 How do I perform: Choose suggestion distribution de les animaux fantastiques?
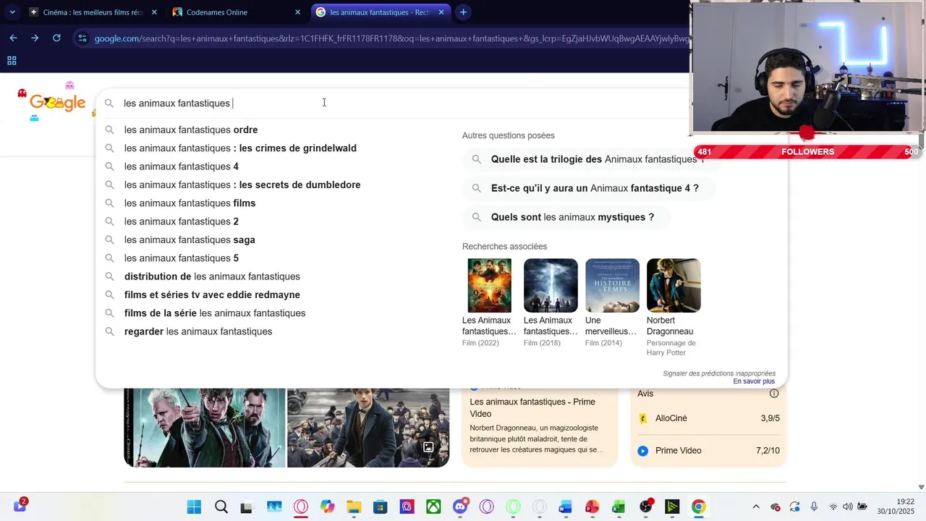coord(212,276)
